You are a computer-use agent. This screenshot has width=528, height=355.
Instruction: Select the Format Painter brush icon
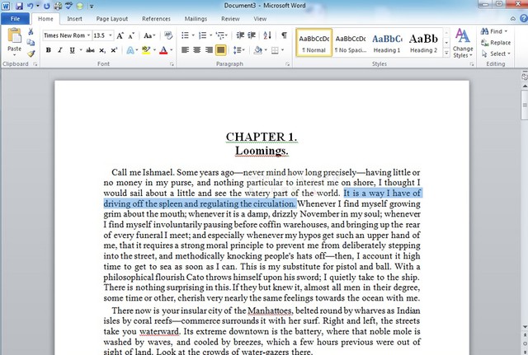[x=31, y=54]
